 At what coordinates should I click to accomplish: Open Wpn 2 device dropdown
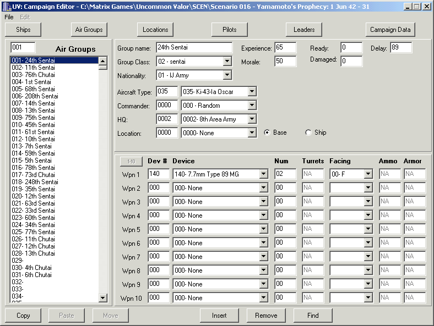point(263,188)
